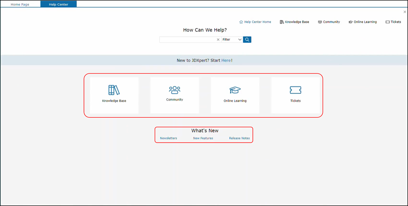The height and width of the screenshot is (206, 408).
Task: Clear the search box with the X
Action: [218, 40]
